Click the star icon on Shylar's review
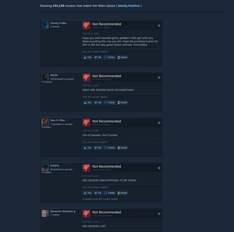The height and width of the screenshot is (232, 234). (x=159, y=77)
